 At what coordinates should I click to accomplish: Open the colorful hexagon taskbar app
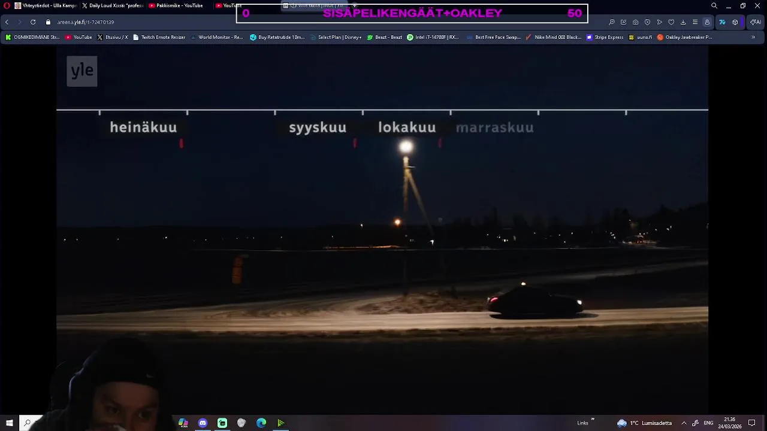coord(183,423)
